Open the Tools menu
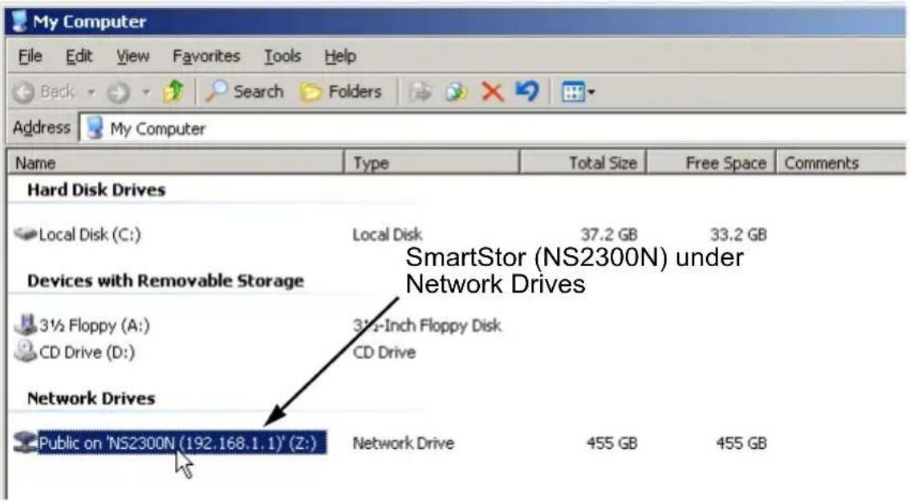This screenshot has width=910, height=501. pyautogui.click(x=282, y=56)
